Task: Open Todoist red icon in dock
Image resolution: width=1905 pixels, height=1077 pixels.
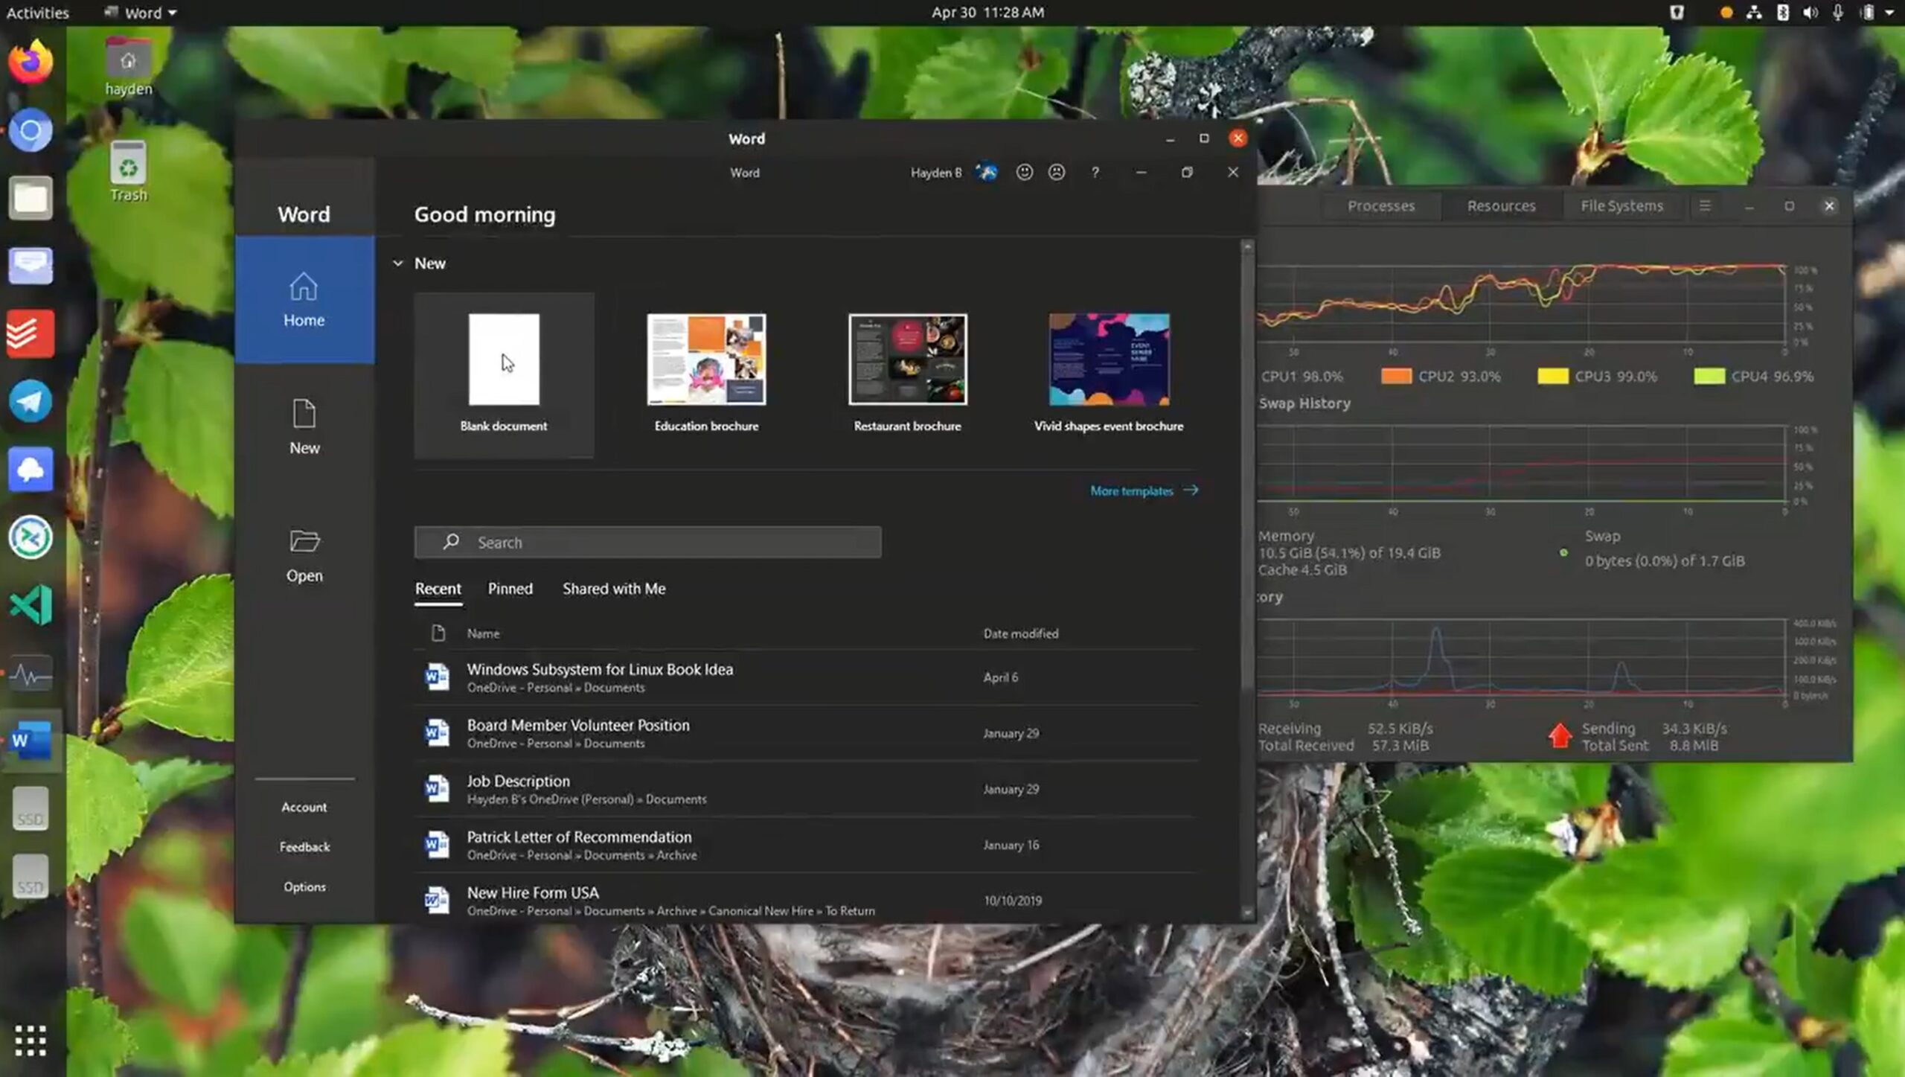Action: (31, 333)
